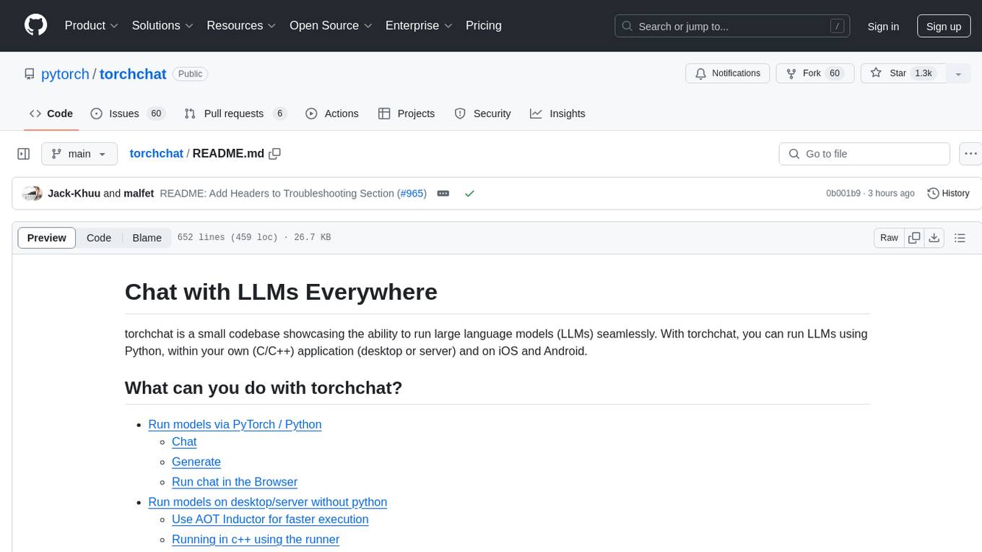Download the raw README file
The height and width of the screenshot is (552, 982).
coord(934,238)
